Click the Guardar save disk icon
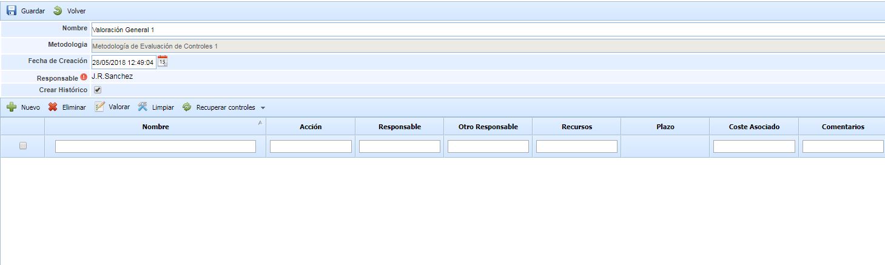885x265 pixels. click(x=12, y=11)
